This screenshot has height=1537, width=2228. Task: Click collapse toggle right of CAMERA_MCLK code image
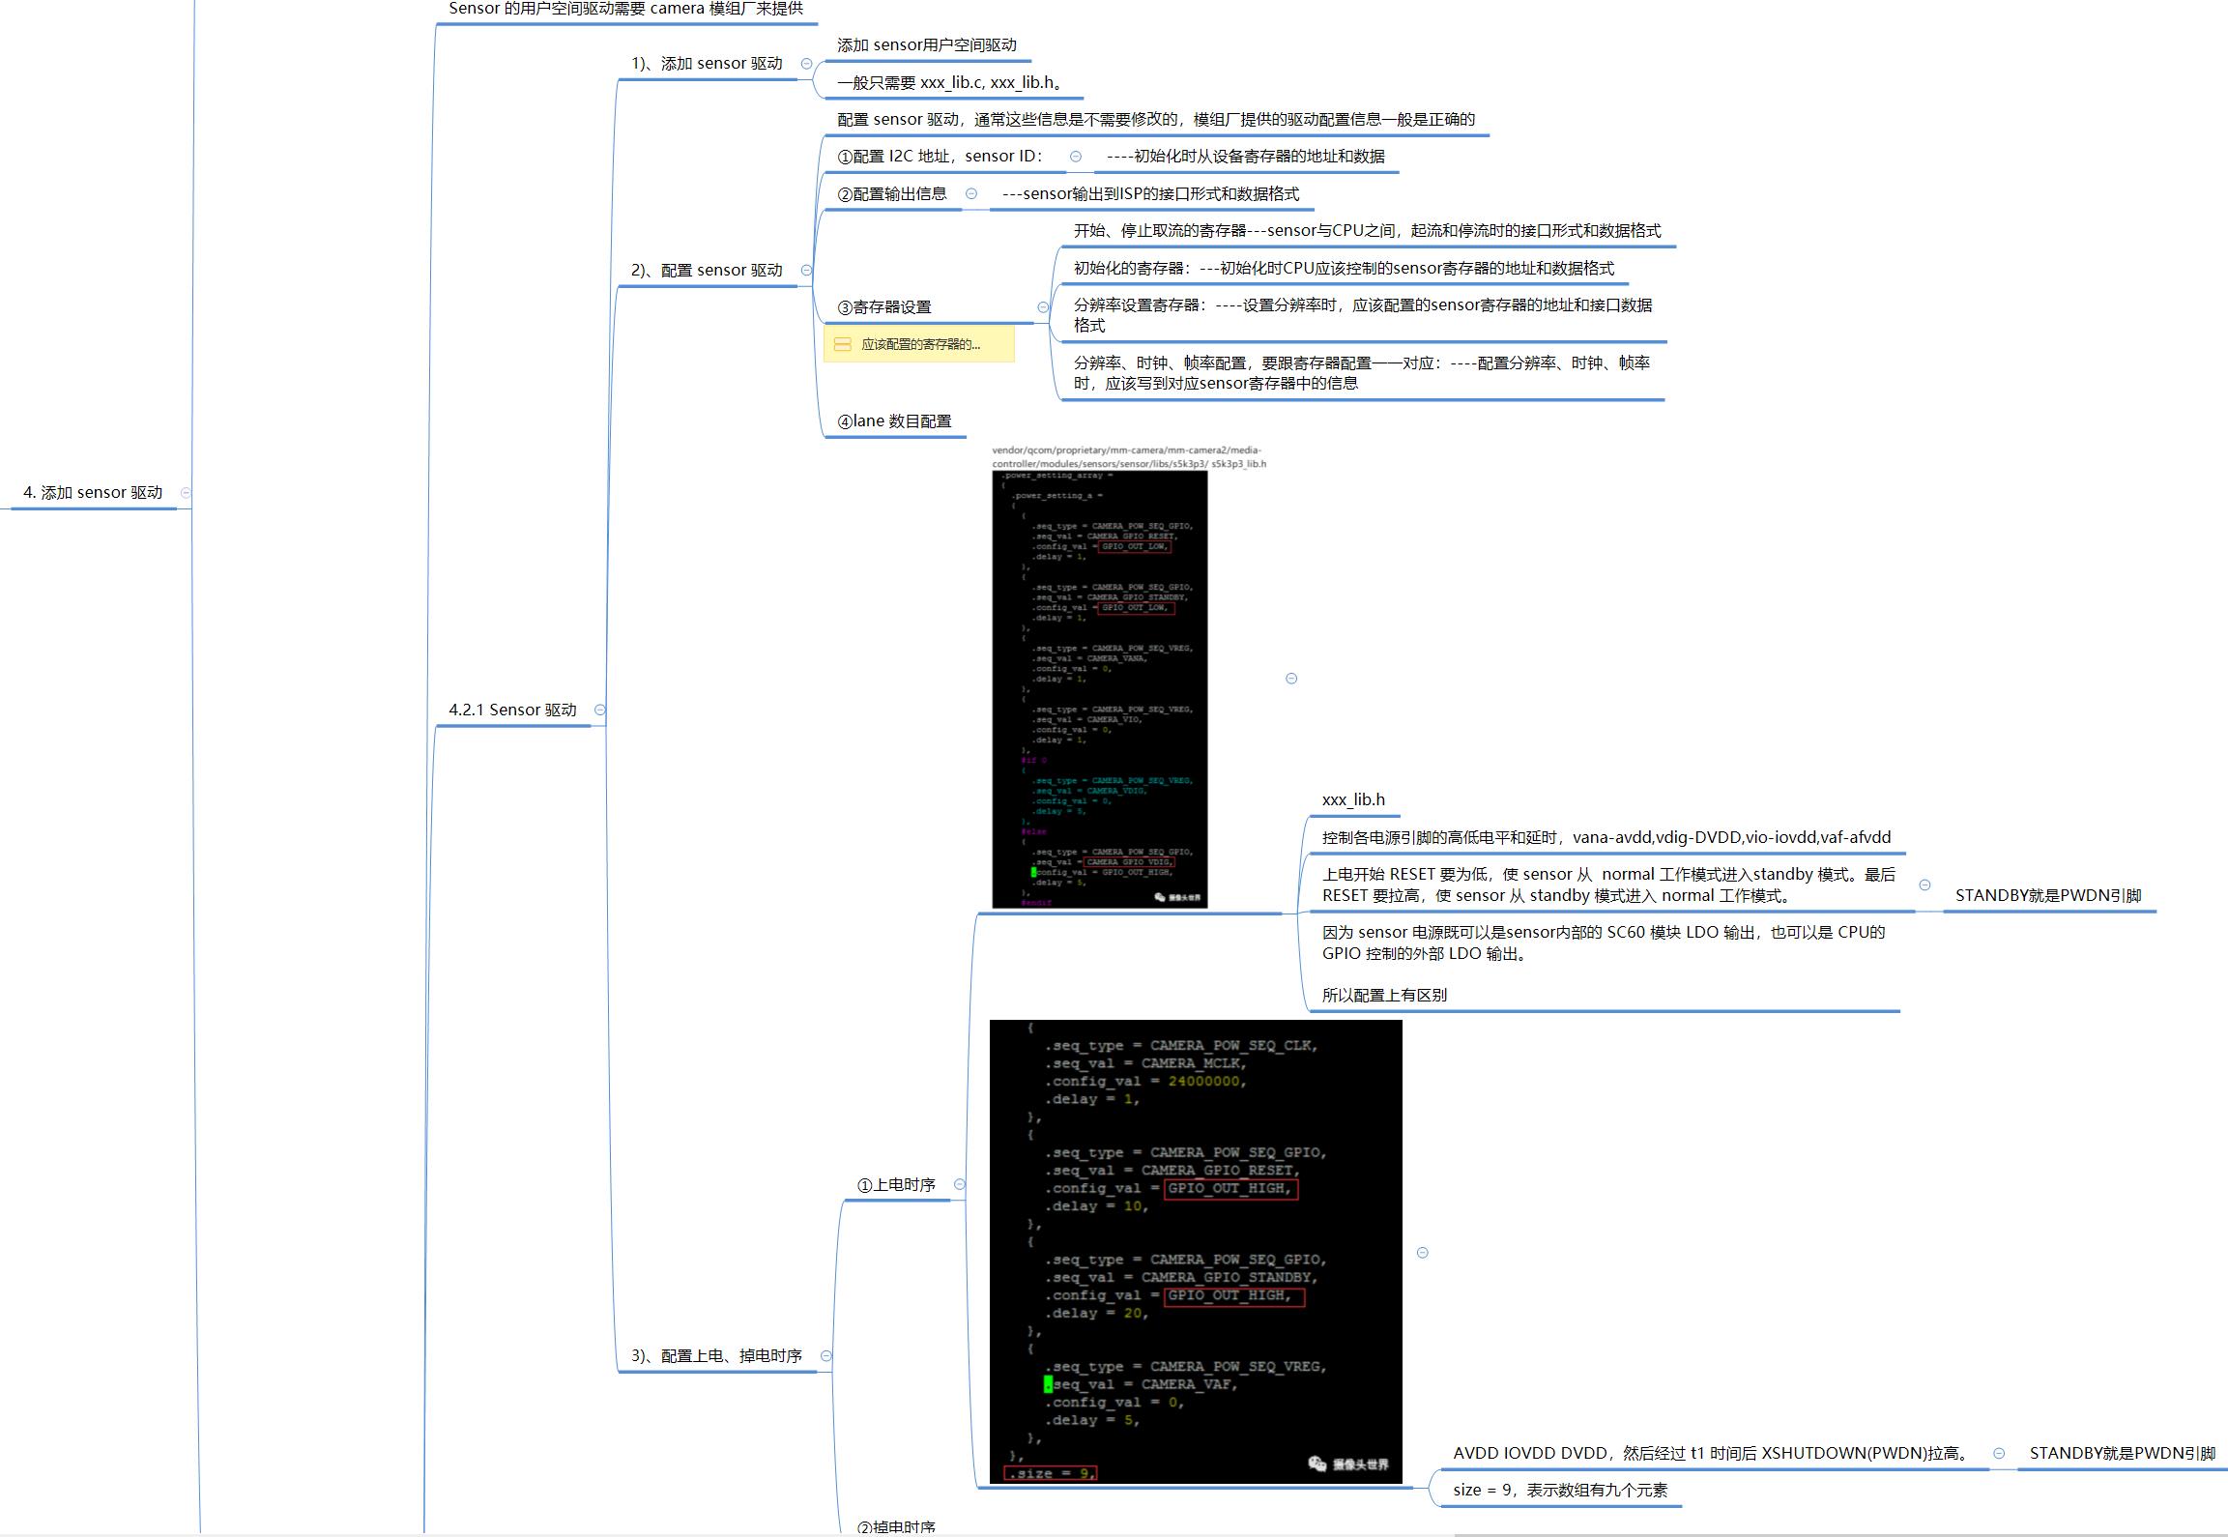point(1422,1253)
